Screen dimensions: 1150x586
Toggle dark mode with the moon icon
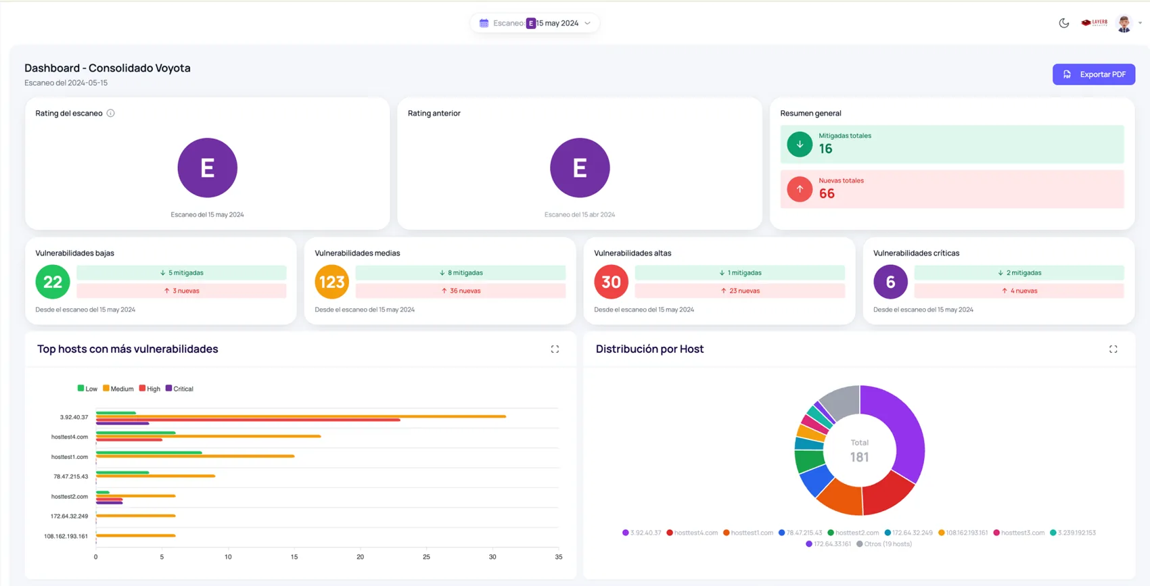(1064, 23)
